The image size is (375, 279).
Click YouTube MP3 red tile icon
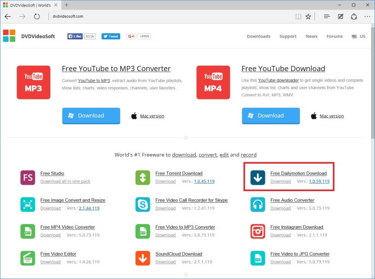coord(33,82)
